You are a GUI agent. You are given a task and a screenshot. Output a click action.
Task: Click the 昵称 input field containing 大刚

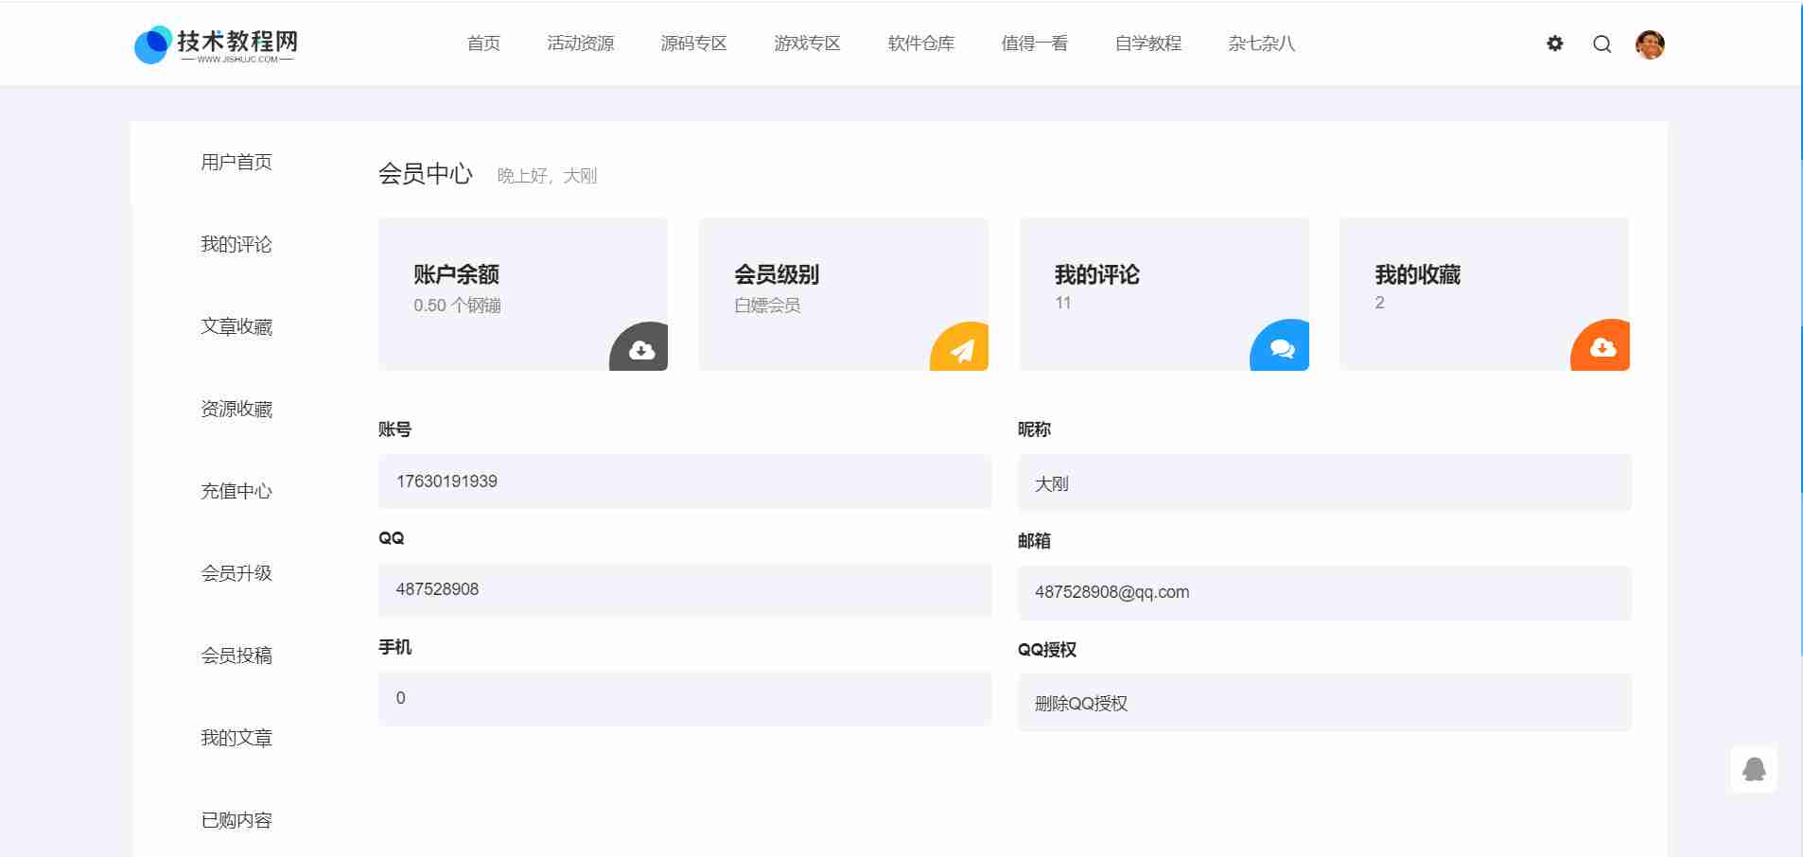(x=1323, y=483)
